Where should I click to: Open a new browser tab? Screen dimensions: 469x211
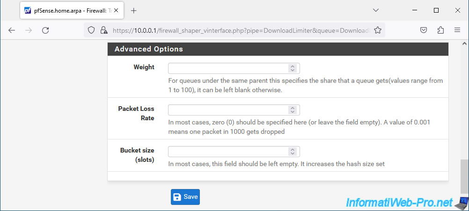[134, 10]
